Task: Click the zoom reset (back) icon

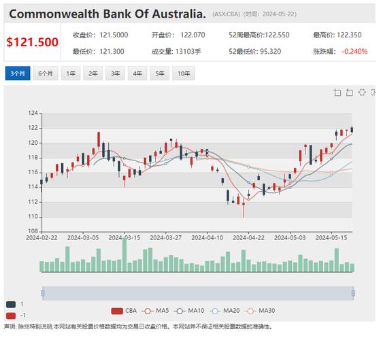Action: point(350,92)
